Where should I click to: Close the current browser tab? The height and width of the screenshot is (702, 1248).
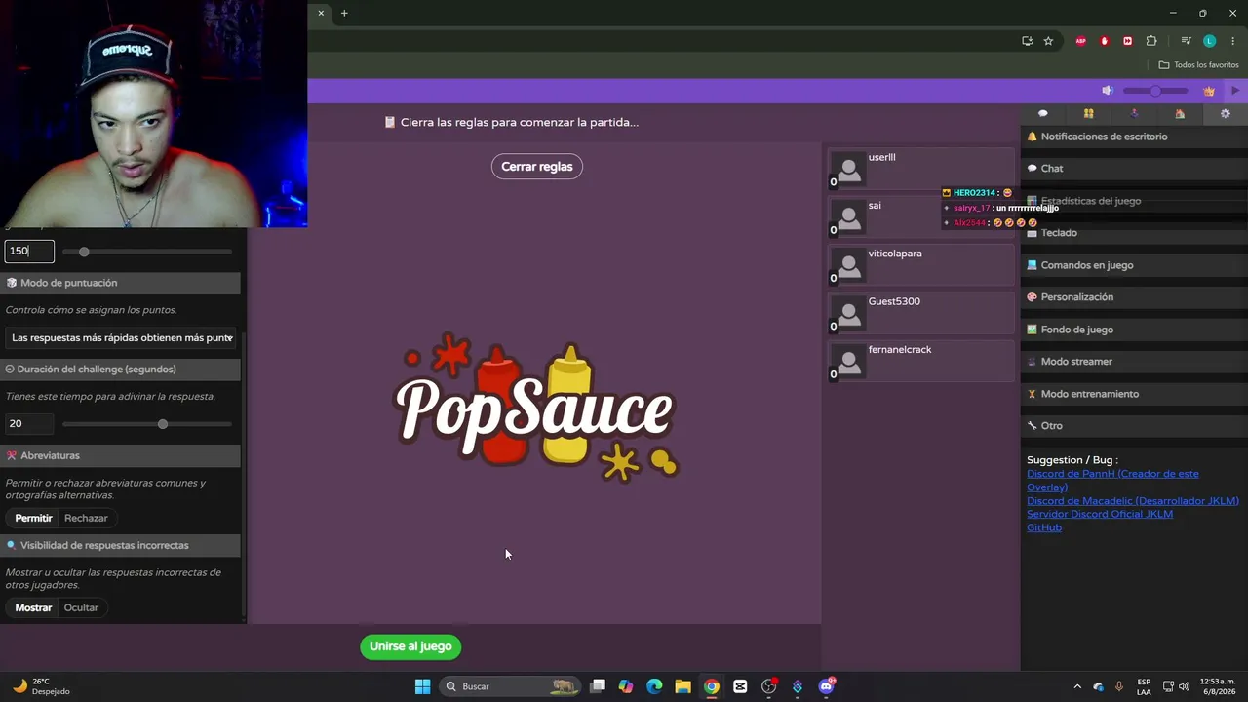pyautogui.click(x=321, y=13)
